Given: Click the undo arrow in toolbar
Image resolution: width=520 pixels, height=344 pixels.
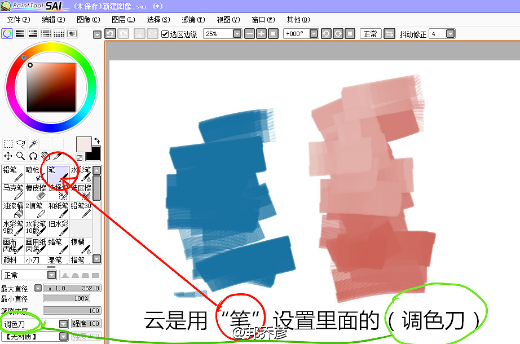Looking at the screenshot, I should point(110,34).
